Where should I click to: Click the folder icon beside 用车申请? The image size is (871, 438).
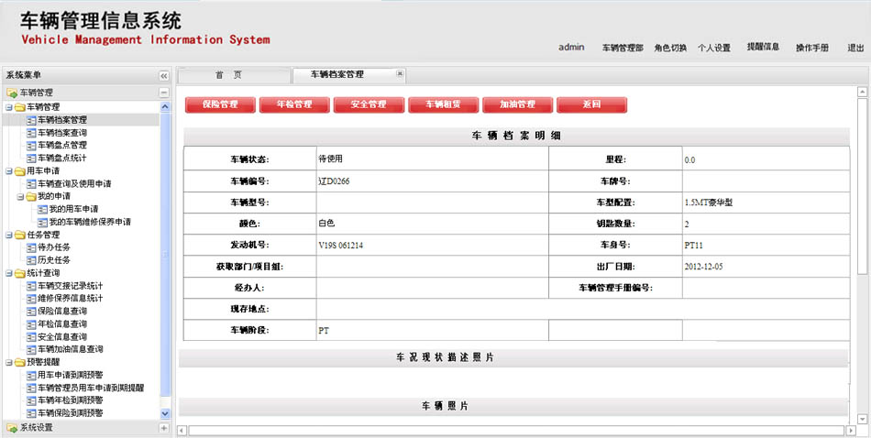click(18, 170)
